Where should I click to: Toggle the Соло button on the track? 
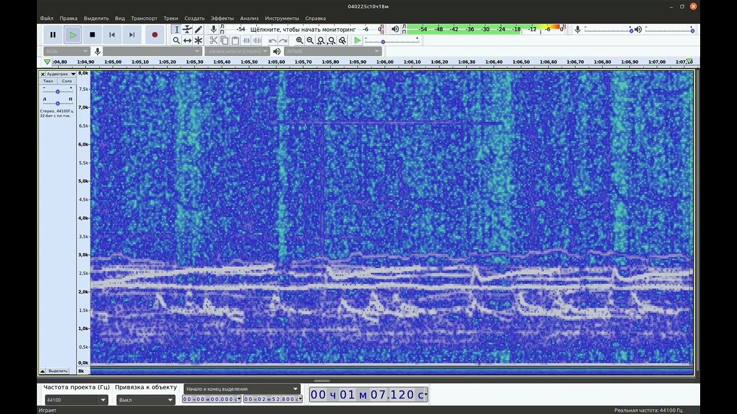(x=67, y=81)
